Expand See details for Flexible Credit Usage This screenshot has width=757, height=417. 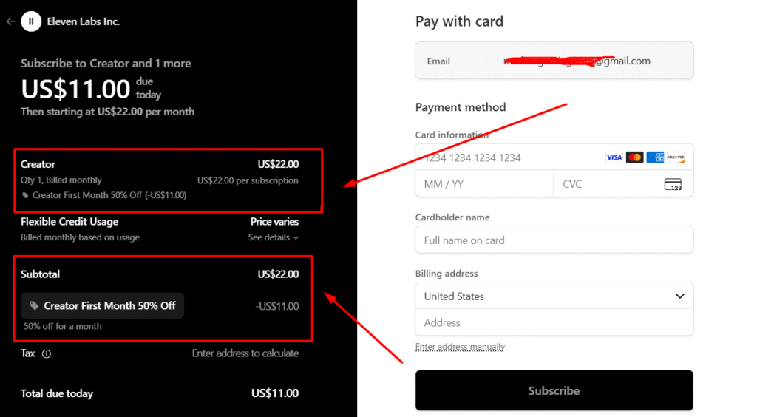[274, 237]
